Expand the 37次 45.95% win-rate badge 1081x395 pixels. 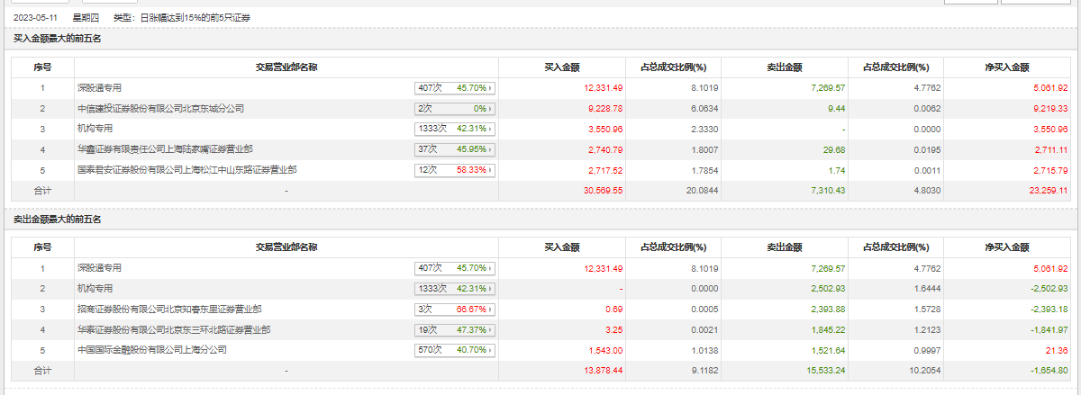pyautogui.click(x=492, y=149)
